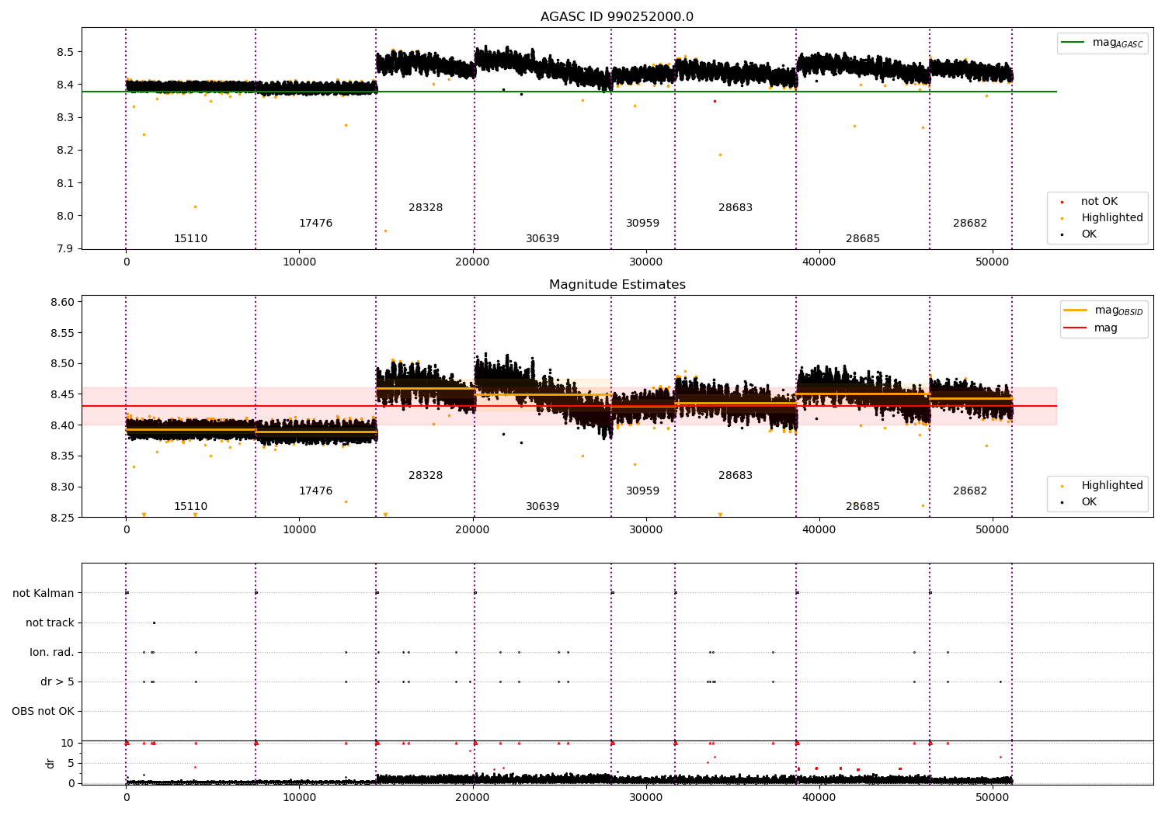Click the 'OBS not OK' row label
The image size is (1165, 815).
43,712
